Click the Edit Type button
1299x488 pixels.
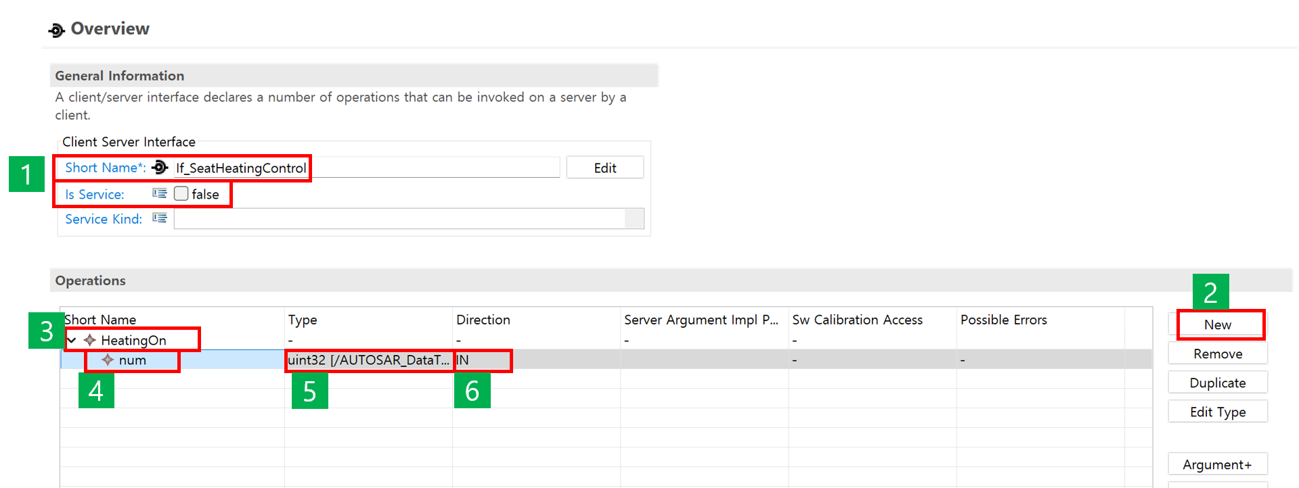click(1217, 412)
